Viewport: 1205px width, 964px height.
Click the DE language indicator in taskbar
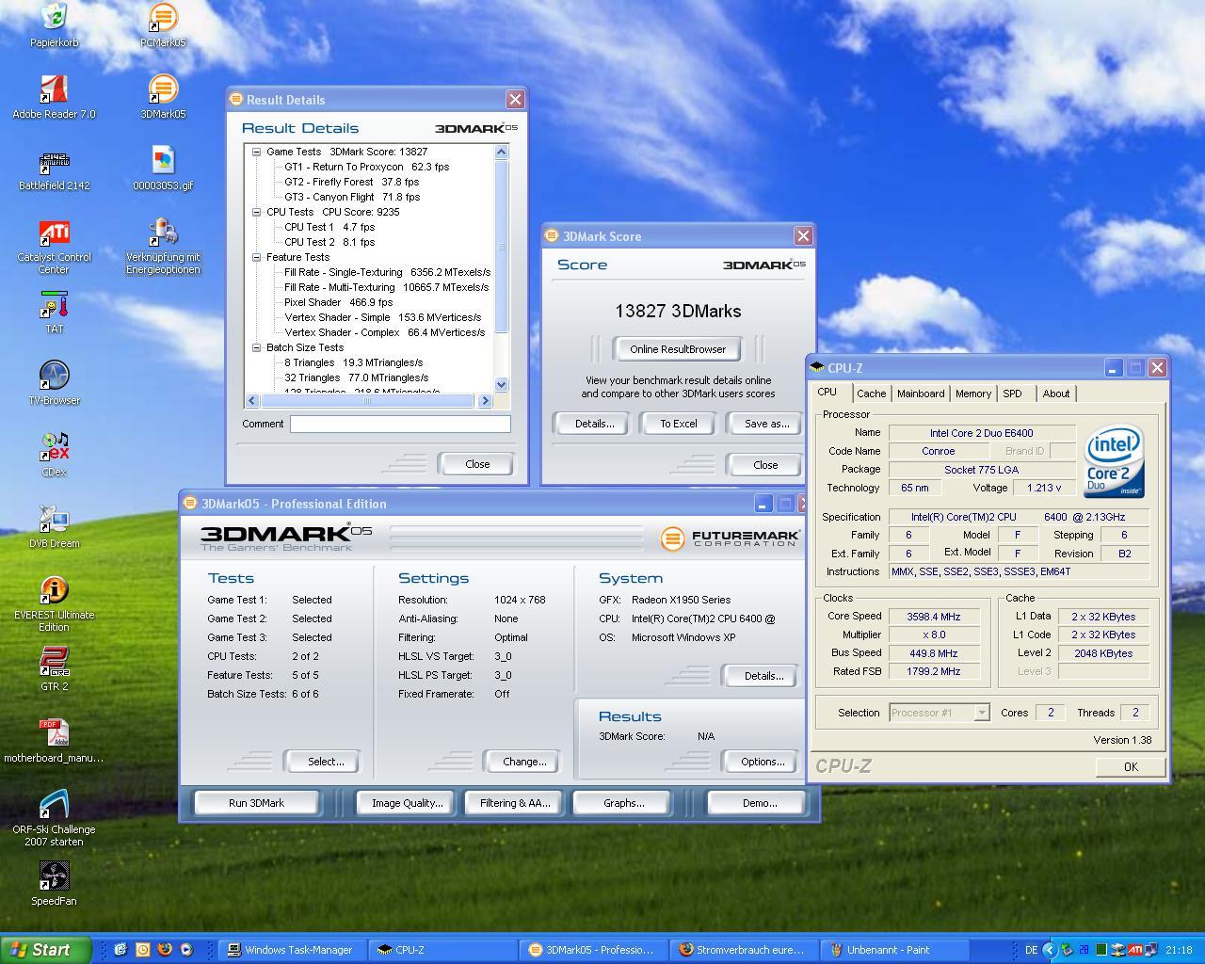[1032, 950]
